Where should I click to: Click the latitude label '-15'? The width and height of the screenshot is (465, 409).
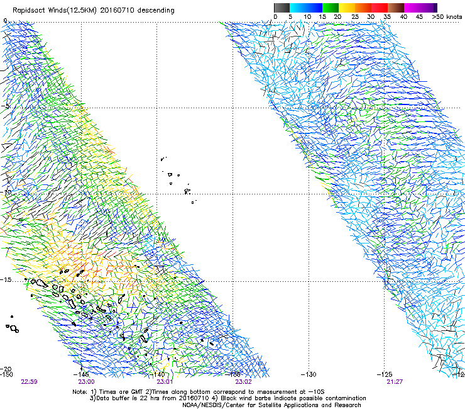coord(6,280)
